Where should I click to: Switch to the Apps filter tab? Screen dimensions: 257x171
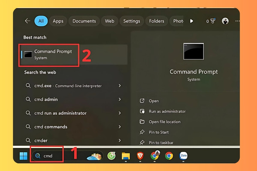[x=58, y=21]
